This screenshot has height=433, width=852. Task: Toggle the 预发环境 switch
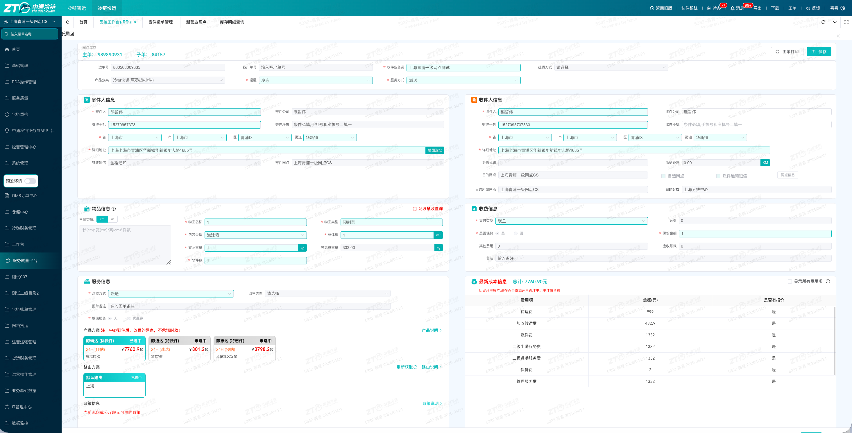pos(30,181)
